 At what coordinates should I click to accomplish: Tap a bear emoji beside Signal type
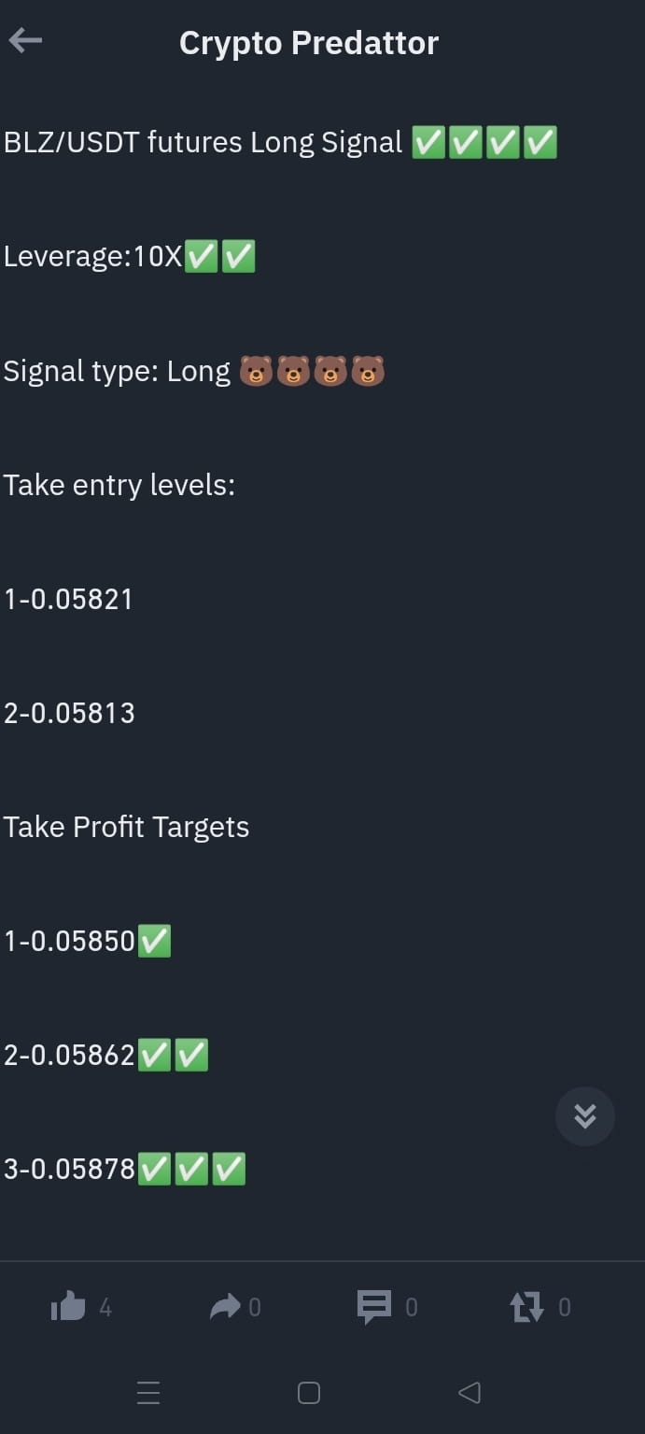(x=257, y=371)
